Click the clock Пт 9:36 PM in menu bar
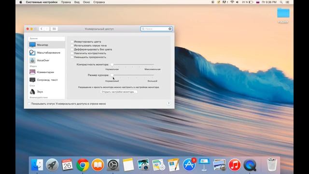The width and height of the screenshot is (309, 174). 269,2
